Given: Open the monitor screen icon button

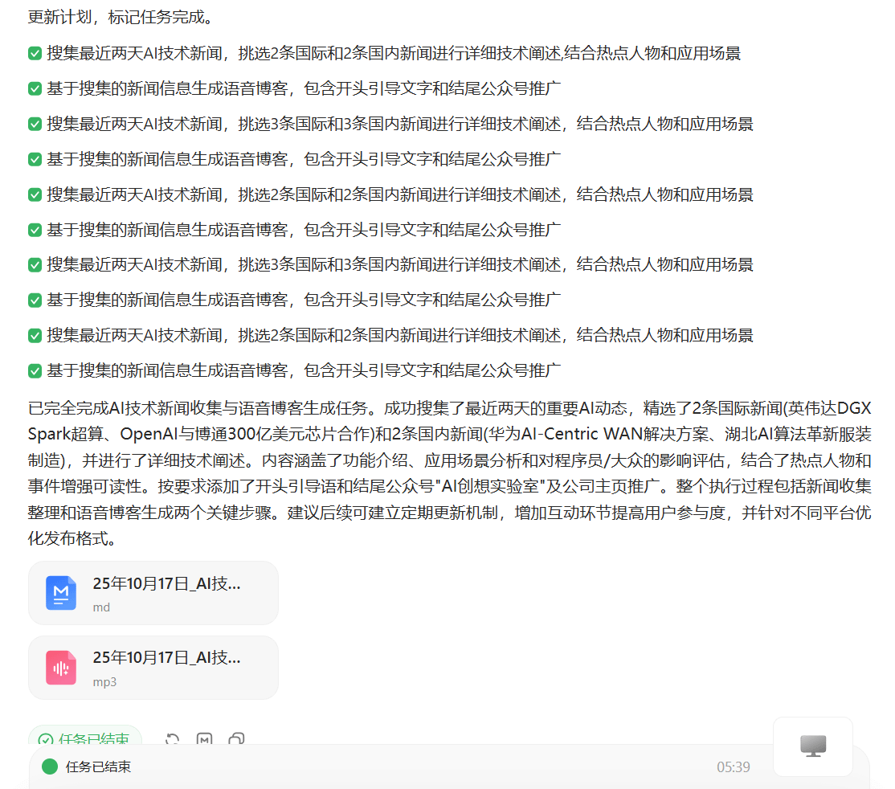Looking at the screenshot, I should pos(812,746).
